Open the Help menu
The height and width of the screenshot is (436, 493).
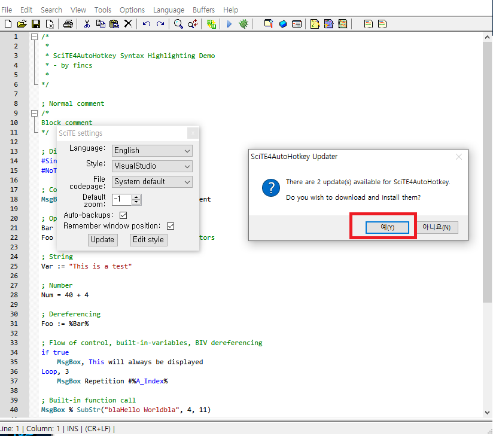click(231, 10)
